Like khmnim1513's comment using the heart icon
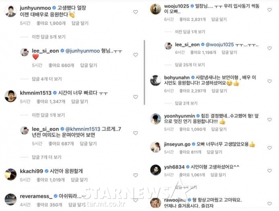This screenshot has height=211, width=279. coord(136,97)
